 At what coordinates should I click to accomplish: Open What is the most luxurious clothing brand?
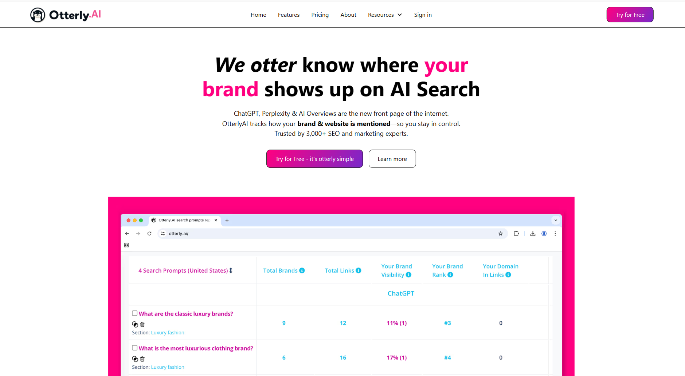[x=196, y=348]
